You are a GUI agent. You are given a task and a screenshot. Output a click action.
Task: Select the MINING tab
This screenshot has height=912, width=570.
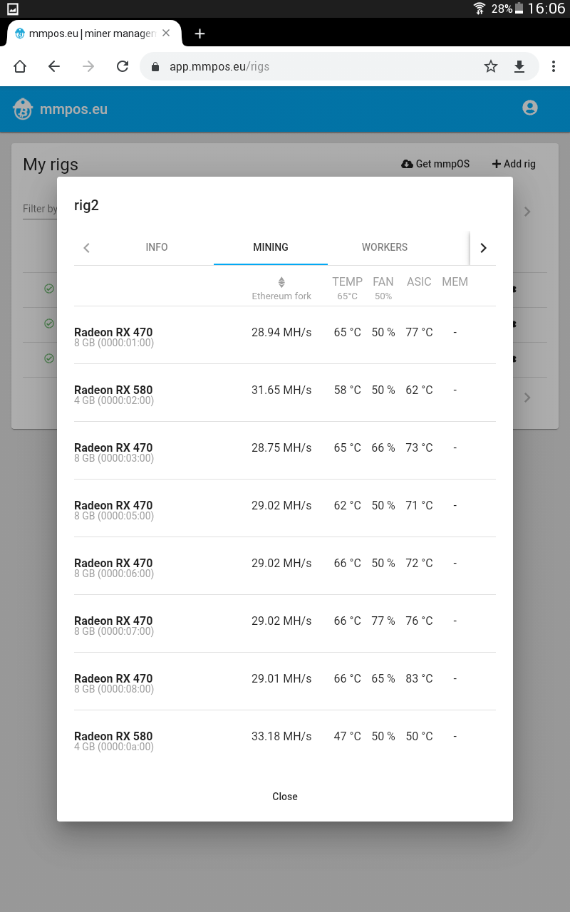point(271,247)
